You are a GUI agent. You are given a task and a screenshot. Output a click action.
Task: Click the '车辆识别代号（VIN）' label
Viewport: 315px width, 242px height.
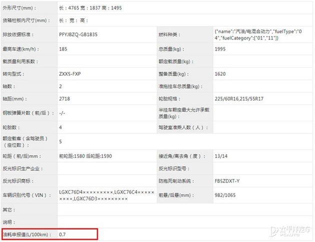pos(26,196)
